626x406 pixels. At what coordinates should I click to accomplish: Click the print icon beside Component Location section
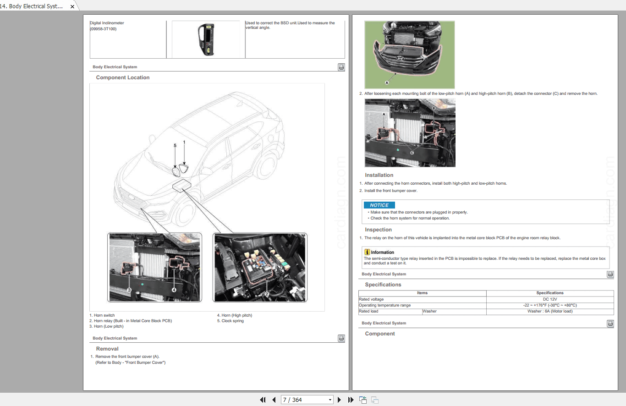pos(341,66)
